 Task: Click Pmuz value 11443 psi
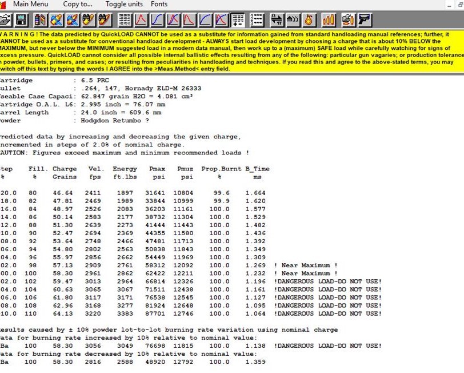click(x=183, y=225)
